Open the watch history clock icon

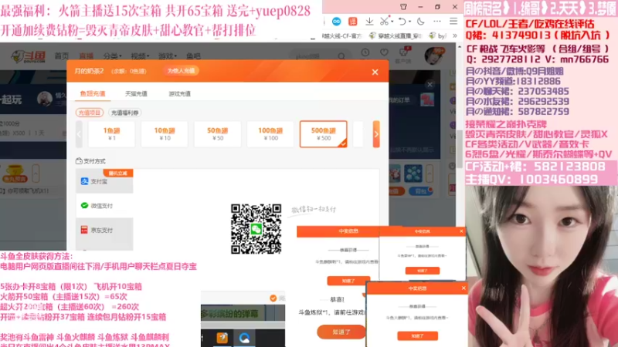coord(365,52)
